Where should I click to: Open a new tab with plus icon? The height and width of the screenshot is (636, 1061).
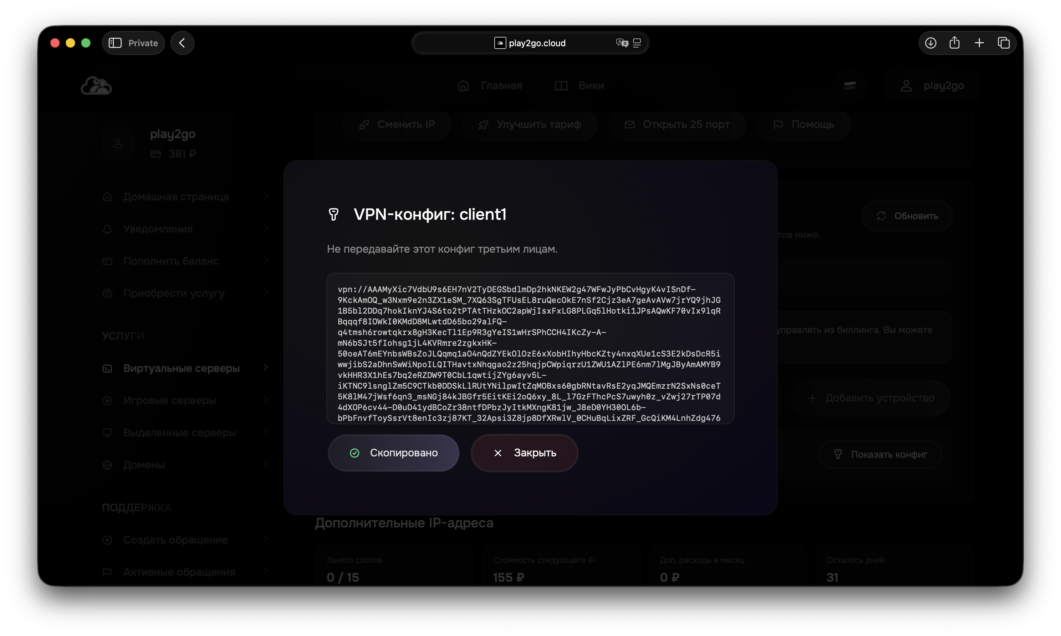tap(979, 43)
